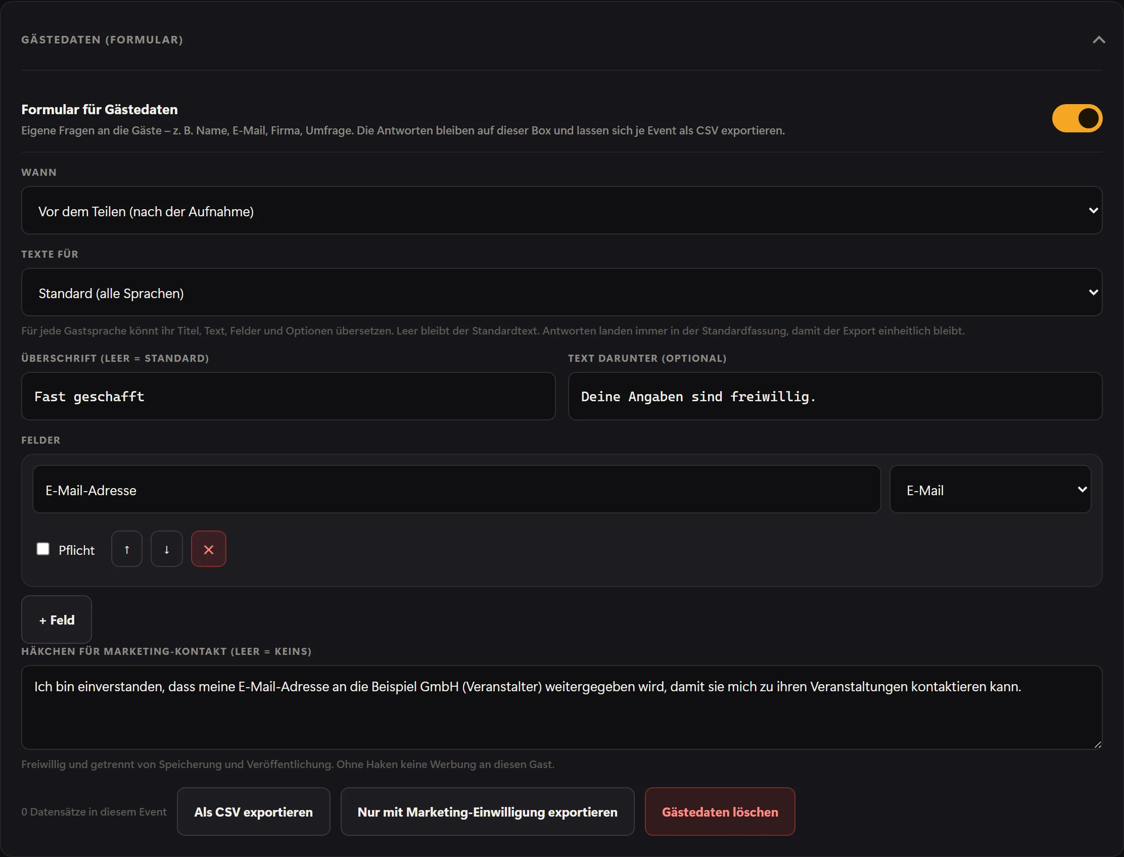Viewport: 1124px width, 857px height.
Task: Click '0 Datensätze in diesem Event' text
Action: click(x=94, y=812)
